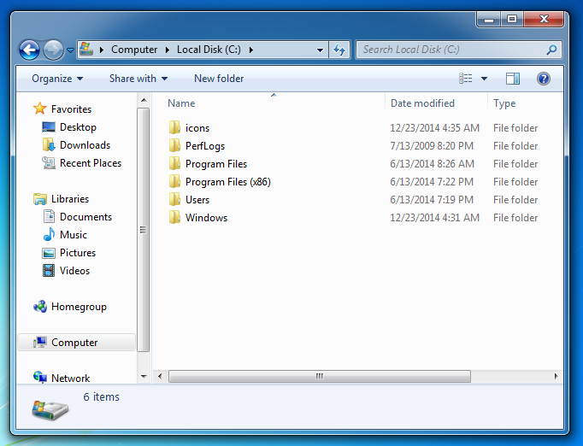
Task: Click the PerfLogs folder's icon
Action: coord(174,146)
